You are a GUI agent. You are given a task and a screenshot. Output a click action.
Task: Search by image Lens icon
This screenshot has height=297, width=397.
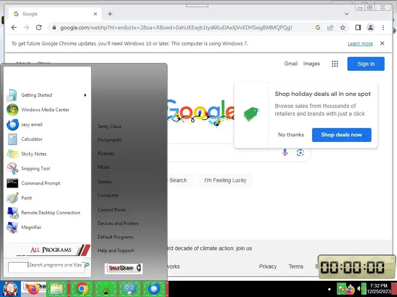click(x=300, y=152)
